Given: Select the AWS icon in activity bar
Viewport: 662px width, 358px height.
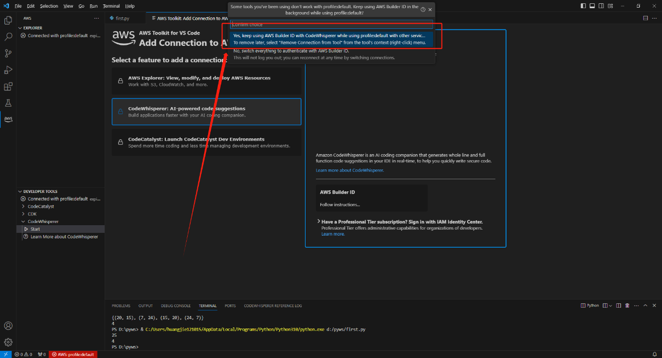Looking at the screenshot, I should point(8,119).
